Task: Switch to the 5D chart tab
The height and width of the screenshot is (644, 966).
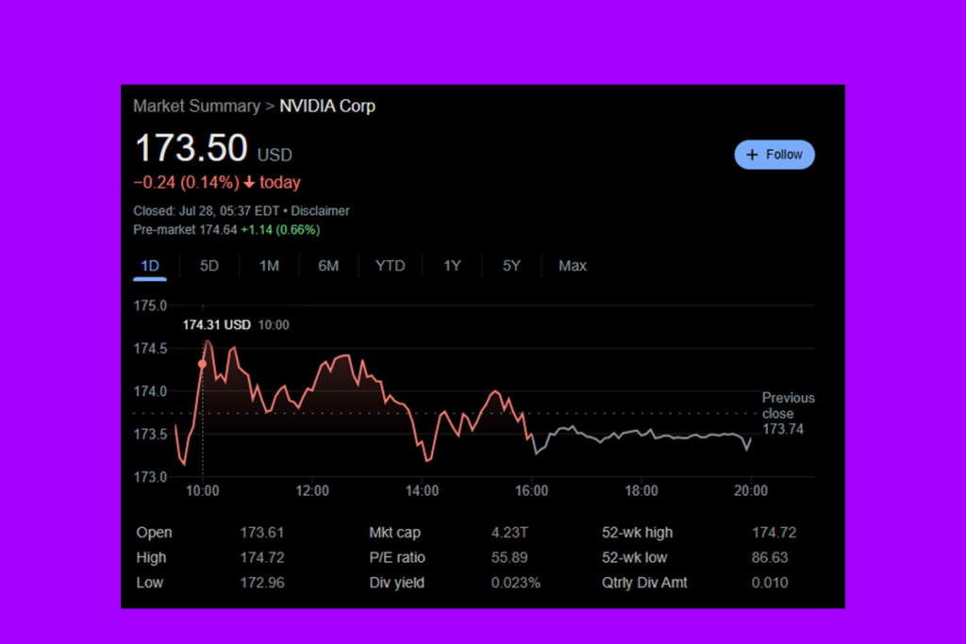Action: tap(208, 266)
